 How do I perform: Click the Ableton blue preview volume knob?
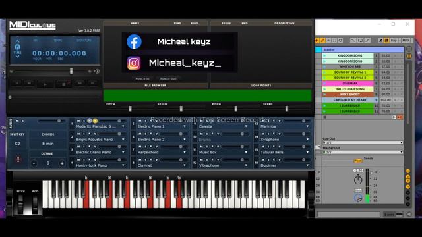[357, 198]
